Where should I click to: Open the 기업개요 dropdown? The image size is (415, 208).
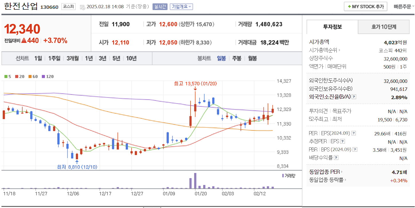[181, 7]
